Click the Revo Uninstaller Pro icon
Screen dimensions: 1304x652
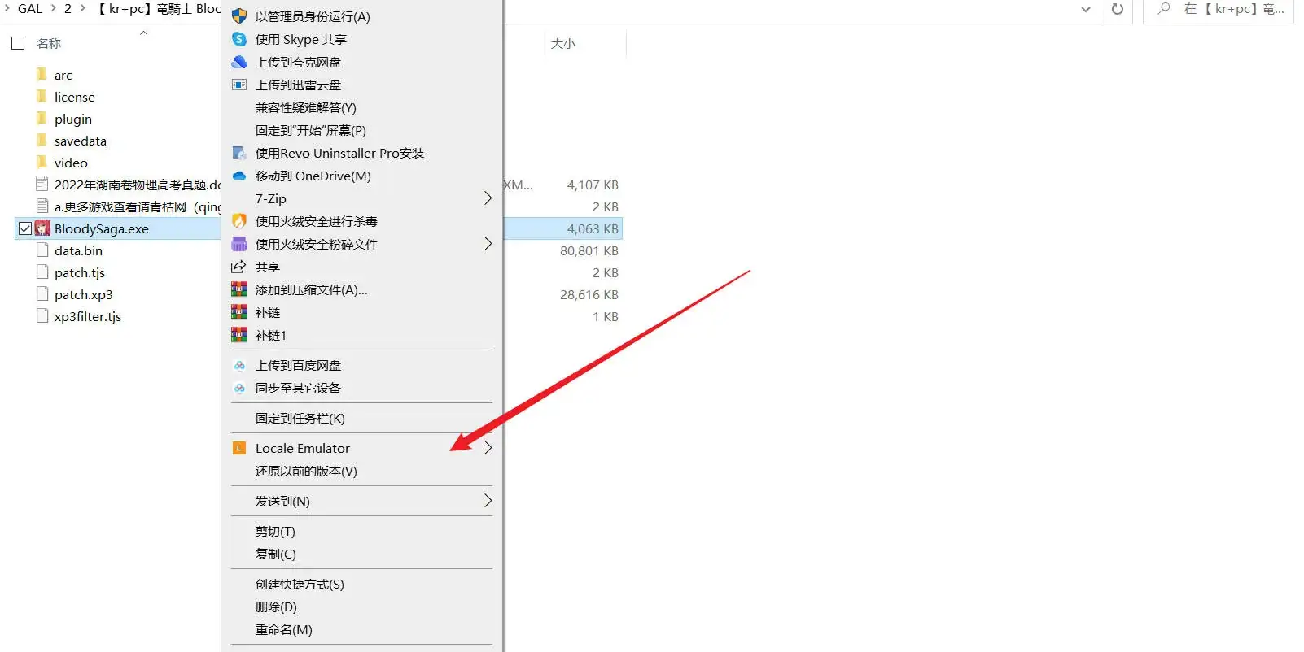pos(239,153)
